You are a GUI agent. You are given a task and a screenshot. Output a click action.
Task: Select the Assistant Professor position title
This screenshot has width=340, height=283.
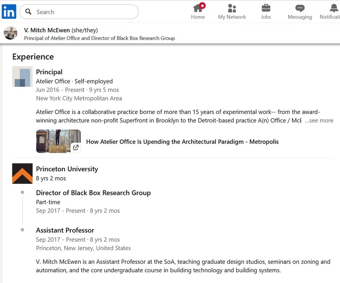pyautogui.click(x=65, y=230)
